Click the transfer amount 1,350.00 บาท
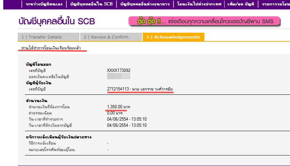 pyautogui.click(x=119, y=107)
